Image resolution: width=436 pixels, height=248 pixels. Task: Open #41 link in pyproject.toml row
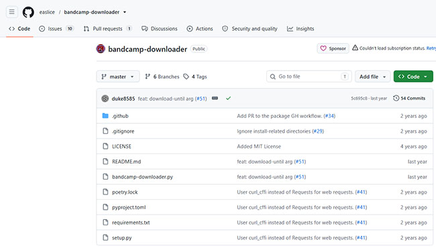[361, 208]
